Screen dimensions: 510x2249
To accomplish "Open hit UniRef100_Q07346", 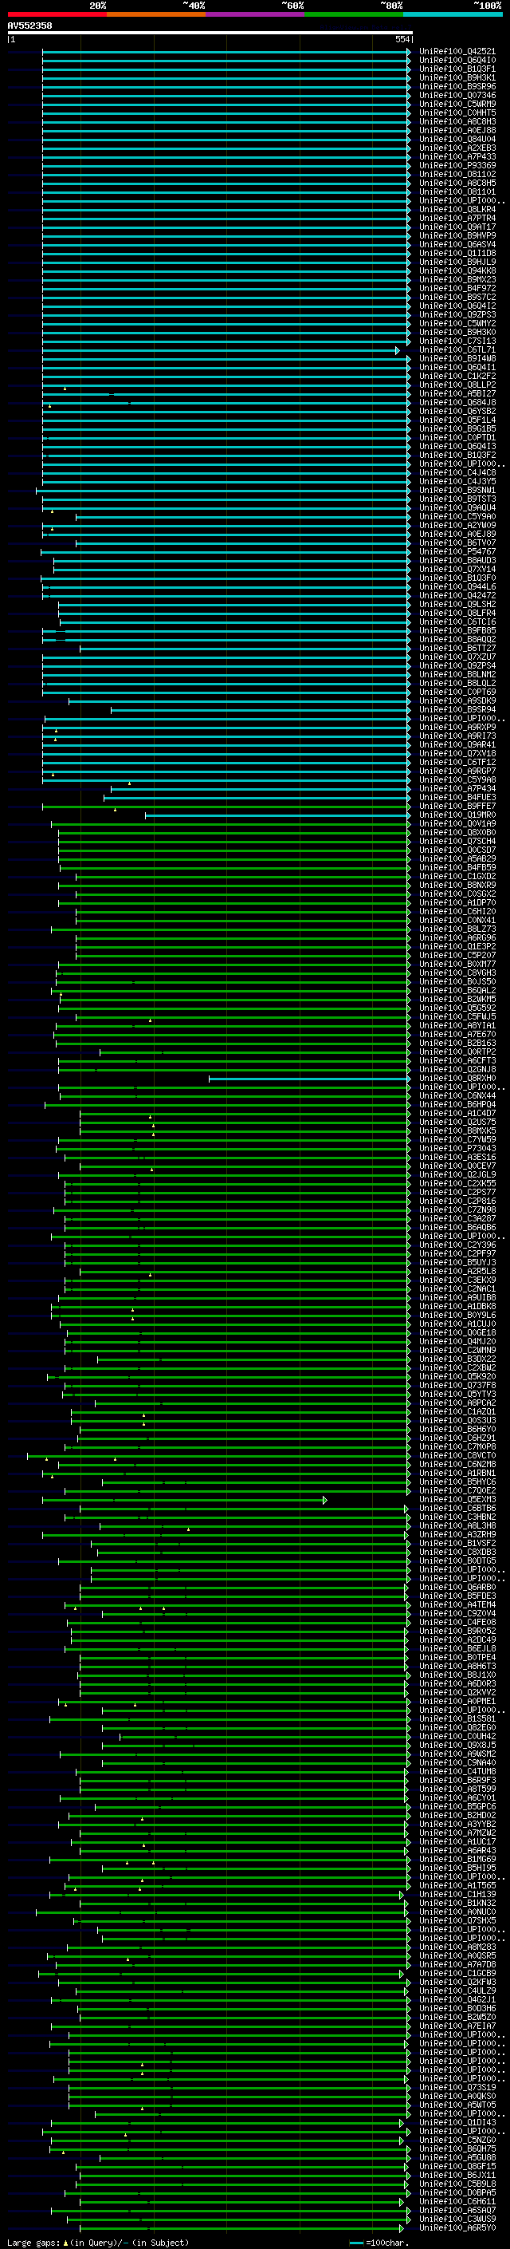I will click(457, 95).
